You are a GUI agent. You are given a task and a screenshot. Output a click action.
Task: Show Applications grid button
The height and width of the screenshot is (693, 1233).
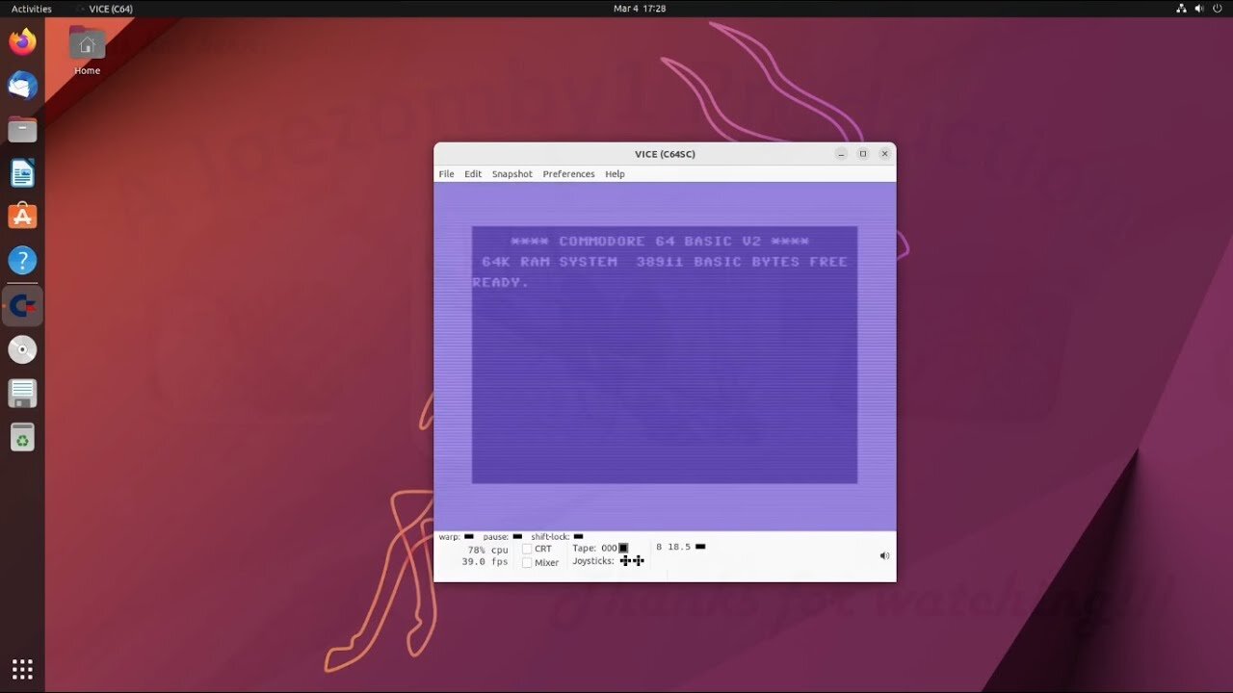[x=22, y=669]
